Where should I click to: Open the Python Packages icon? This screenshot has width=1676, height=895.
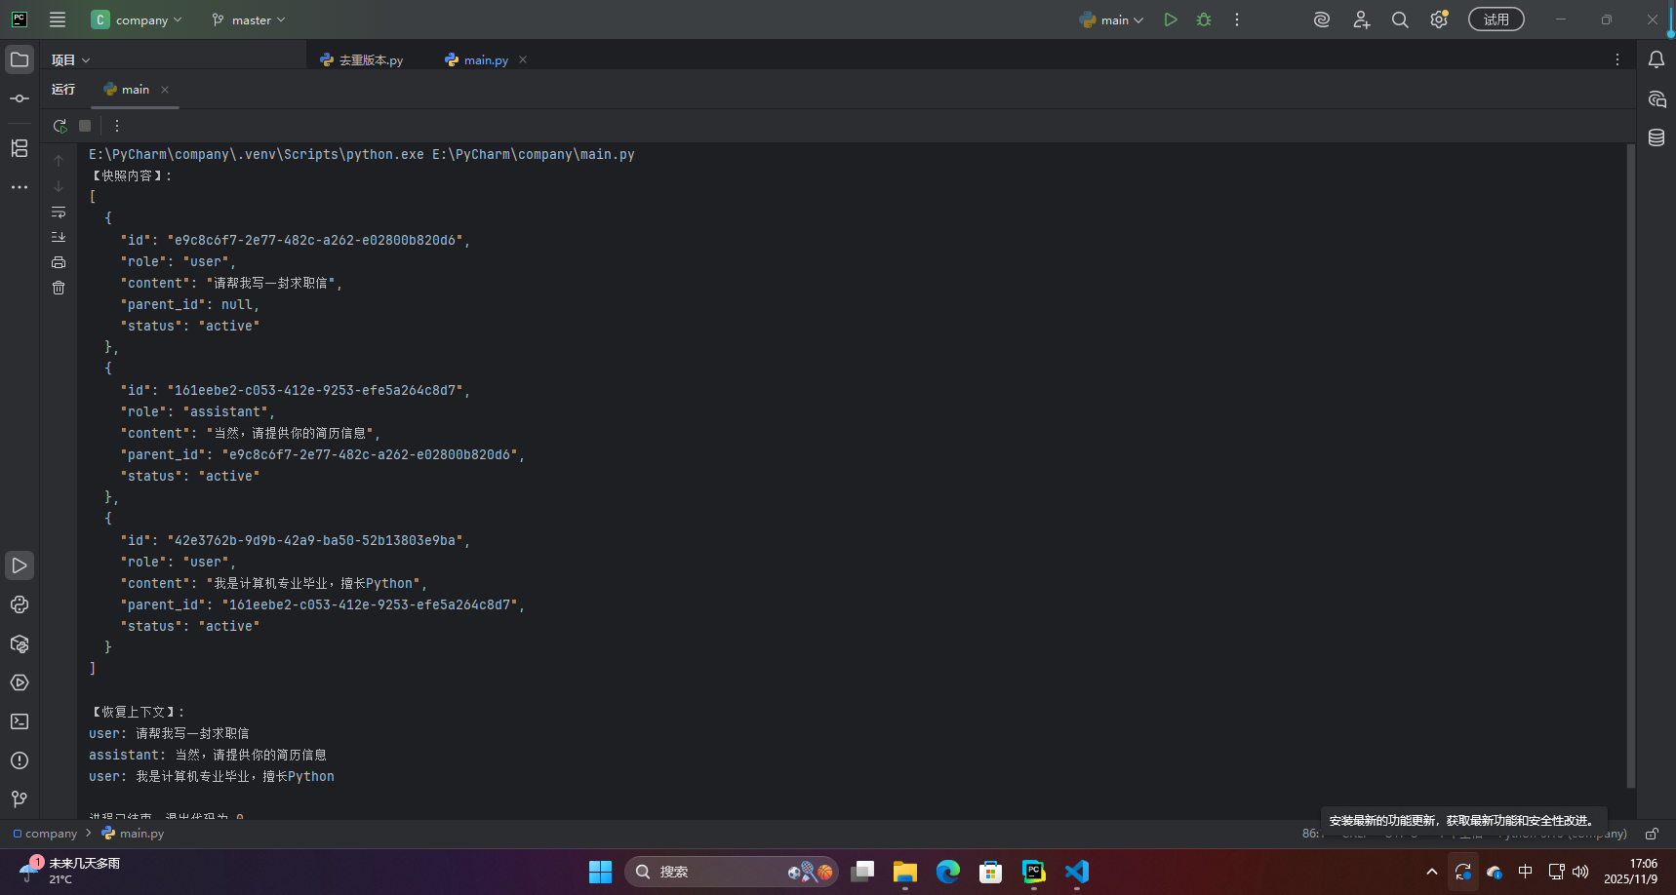(20, 643)
